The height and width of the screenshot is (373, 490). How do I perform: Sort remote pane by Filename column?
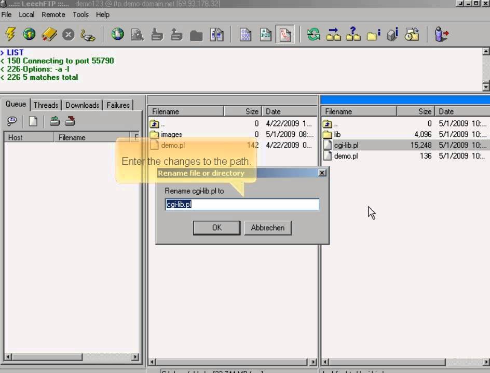[359, 111]
